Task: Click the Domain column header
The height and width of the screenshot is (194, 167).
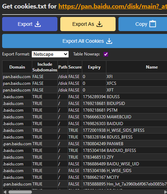Action: (17, 67)
